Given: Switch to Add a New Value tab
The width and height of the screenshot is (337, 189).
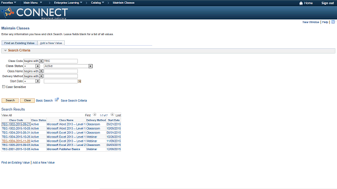Looking at the screenshot, I should [x=51, y=43].
